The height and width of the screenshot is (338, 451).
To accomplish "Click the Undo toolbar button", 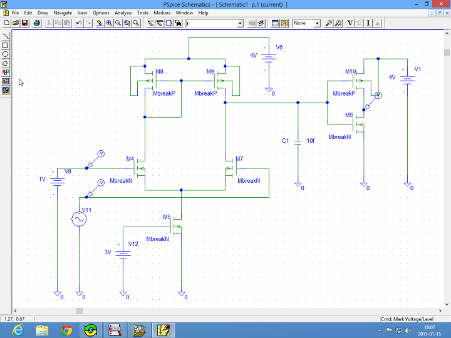I will click(79, 23).
